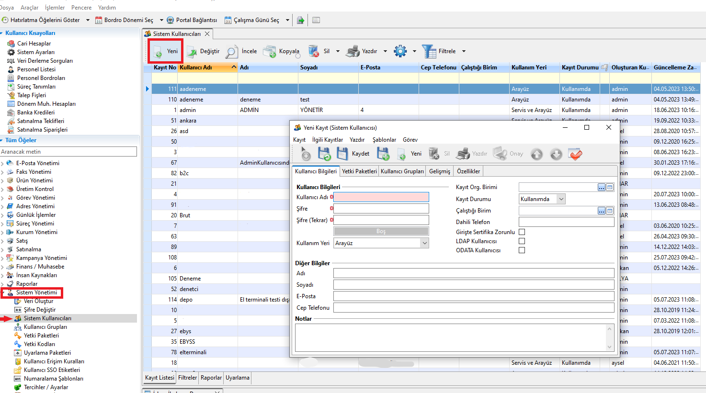The height and width of the screenshot is (393, 706).
Task: Open the Kullanım Yeri combo box
Action: click(x=424, y=243)
